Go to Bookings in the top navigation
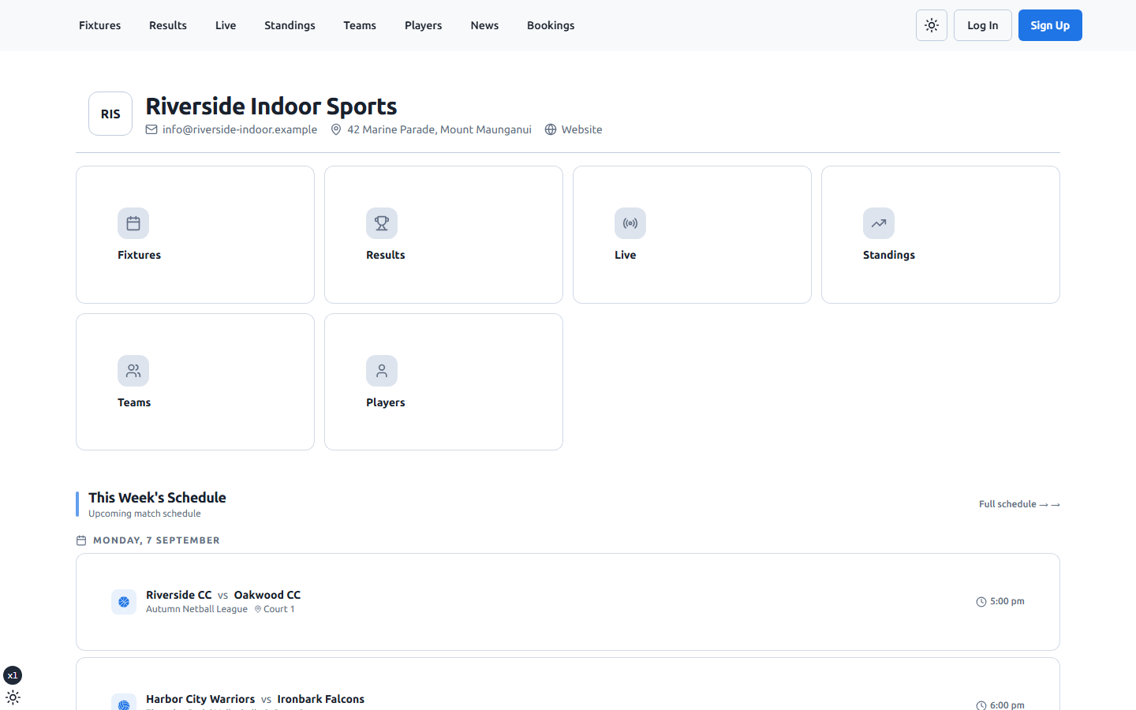This screenshot has width=1136, height=710. [551, 25]
